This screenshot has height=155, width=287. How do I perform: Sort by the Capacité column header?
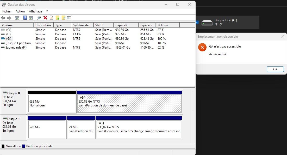(126, 25)
